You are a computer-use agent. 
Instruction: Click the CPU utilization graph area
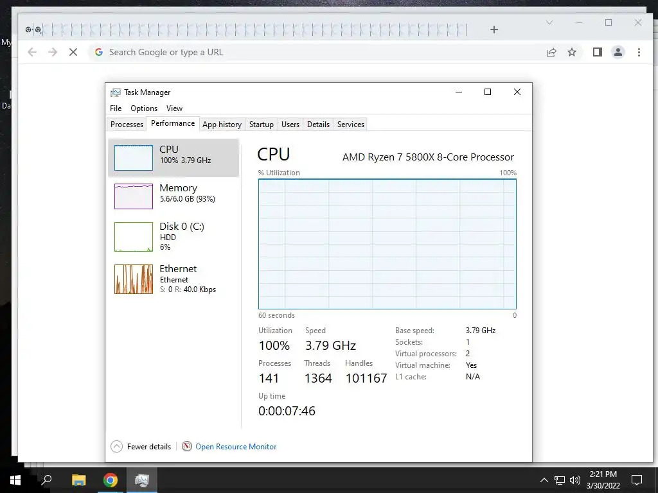387,244
